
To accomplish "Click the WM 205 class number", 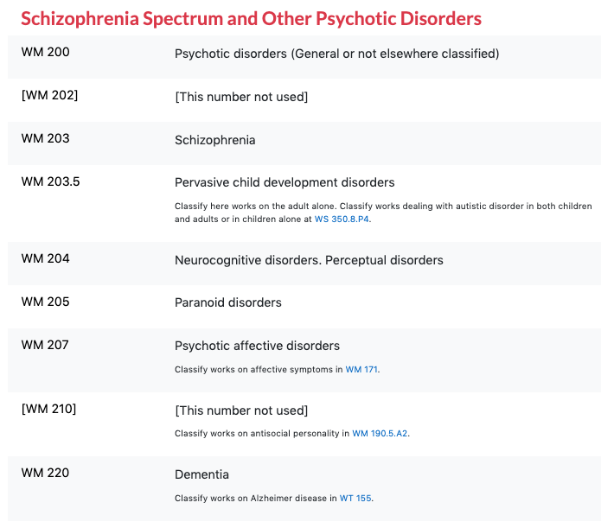I will point(45,302).
